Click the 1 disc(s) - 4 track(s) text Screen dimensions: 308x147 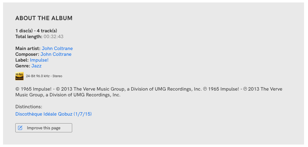[36, 31]
